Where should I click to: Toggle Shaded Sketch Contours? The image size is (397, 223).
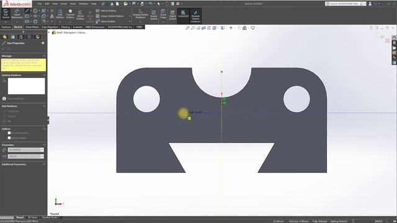coord(195,16)
